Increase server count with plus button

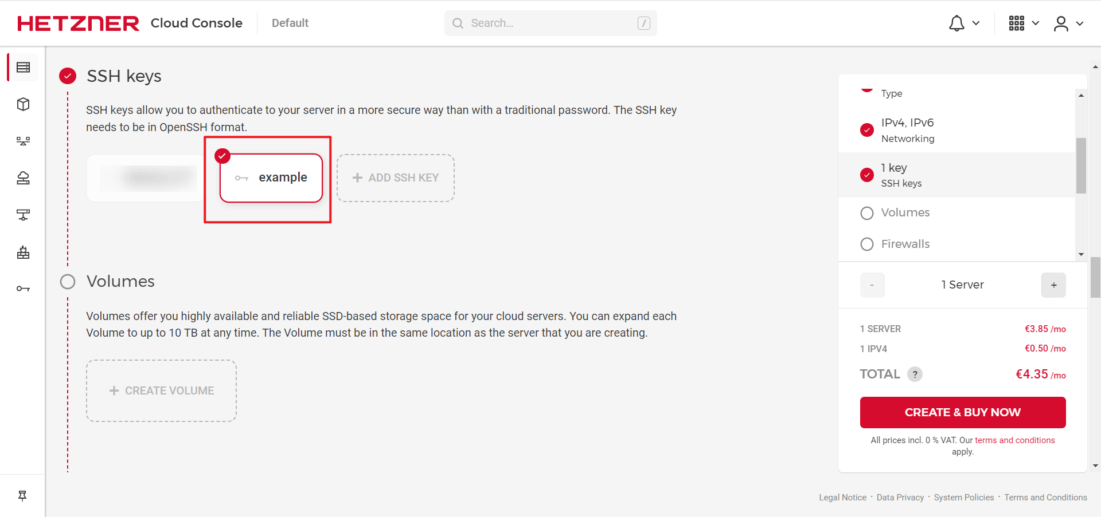1053,285
